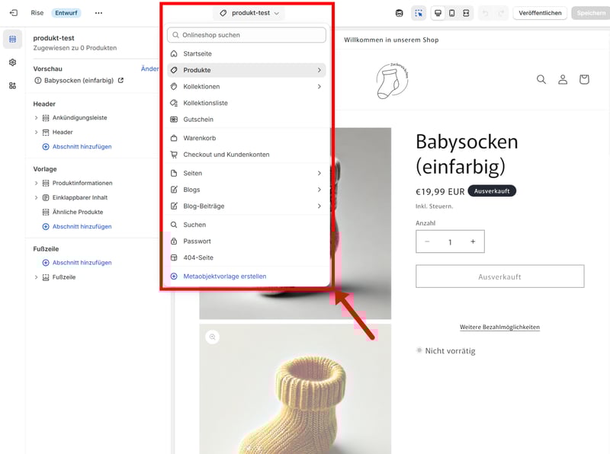Screen dimensions: 610x454
Task: Toggle the section inspector selection tool
Action: pyautogui.click(x=419, y=13)
